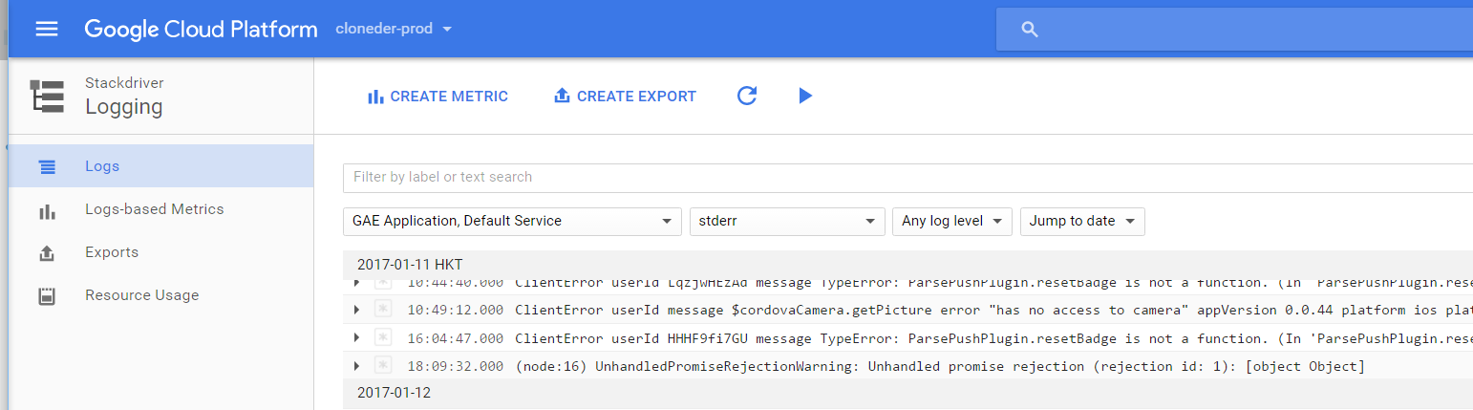This screenshot has width=1473, height=410.
Task: Focus the top search bar
Action: (1234, 29)
